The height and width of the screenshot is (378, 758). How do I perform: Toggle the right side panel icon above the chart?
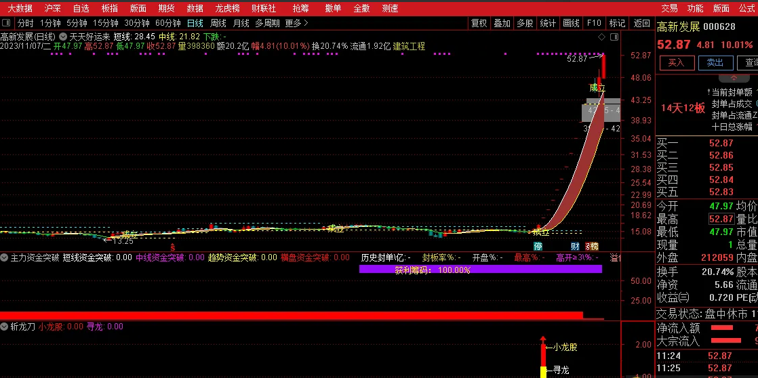click(x=614, y=37)
